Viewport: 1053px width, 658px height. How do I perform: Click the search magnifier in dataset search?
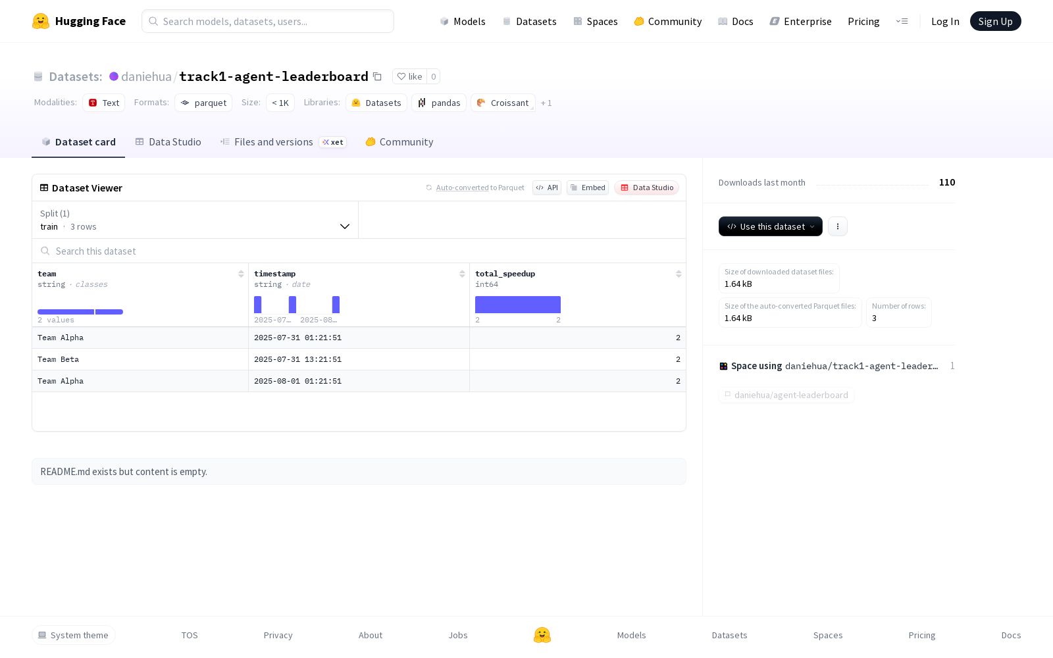tap(45, 251)
